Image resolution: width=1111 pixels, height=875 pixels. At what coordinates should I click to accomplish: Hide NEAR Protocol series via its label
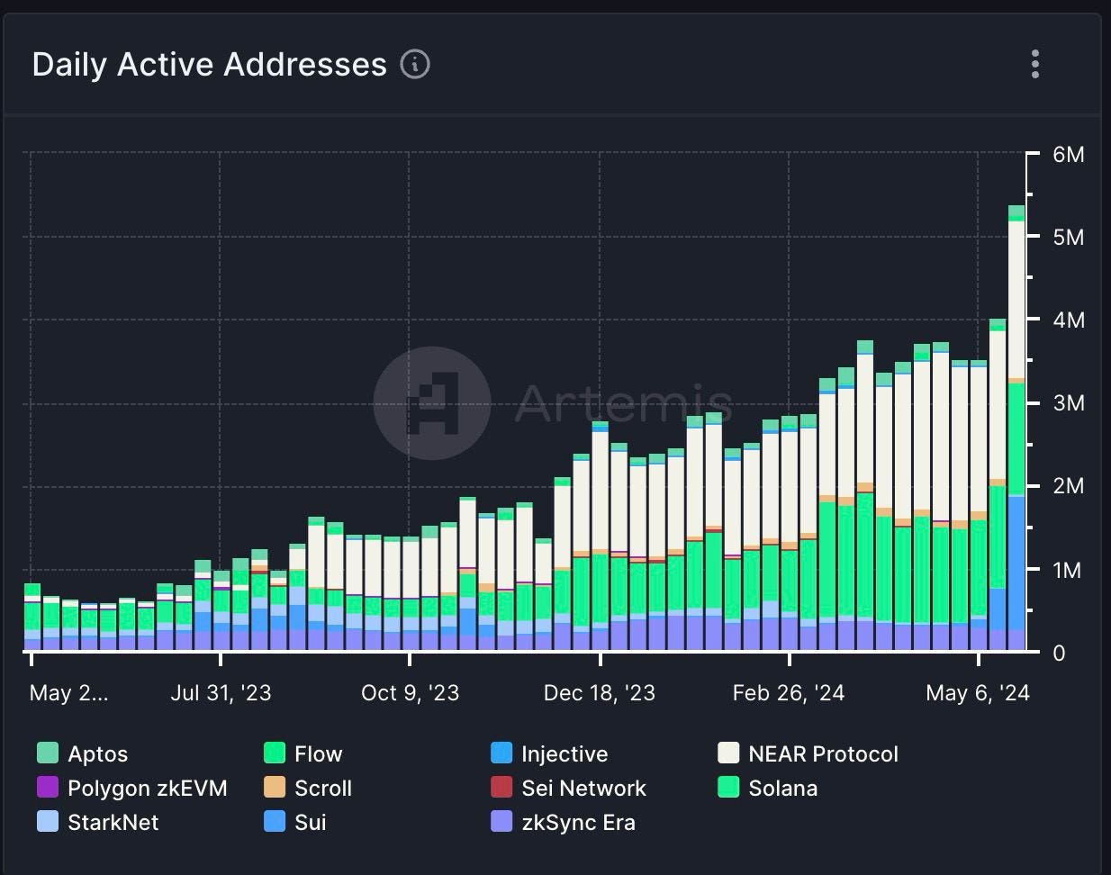pyautogui.click(x=824, y=753)
